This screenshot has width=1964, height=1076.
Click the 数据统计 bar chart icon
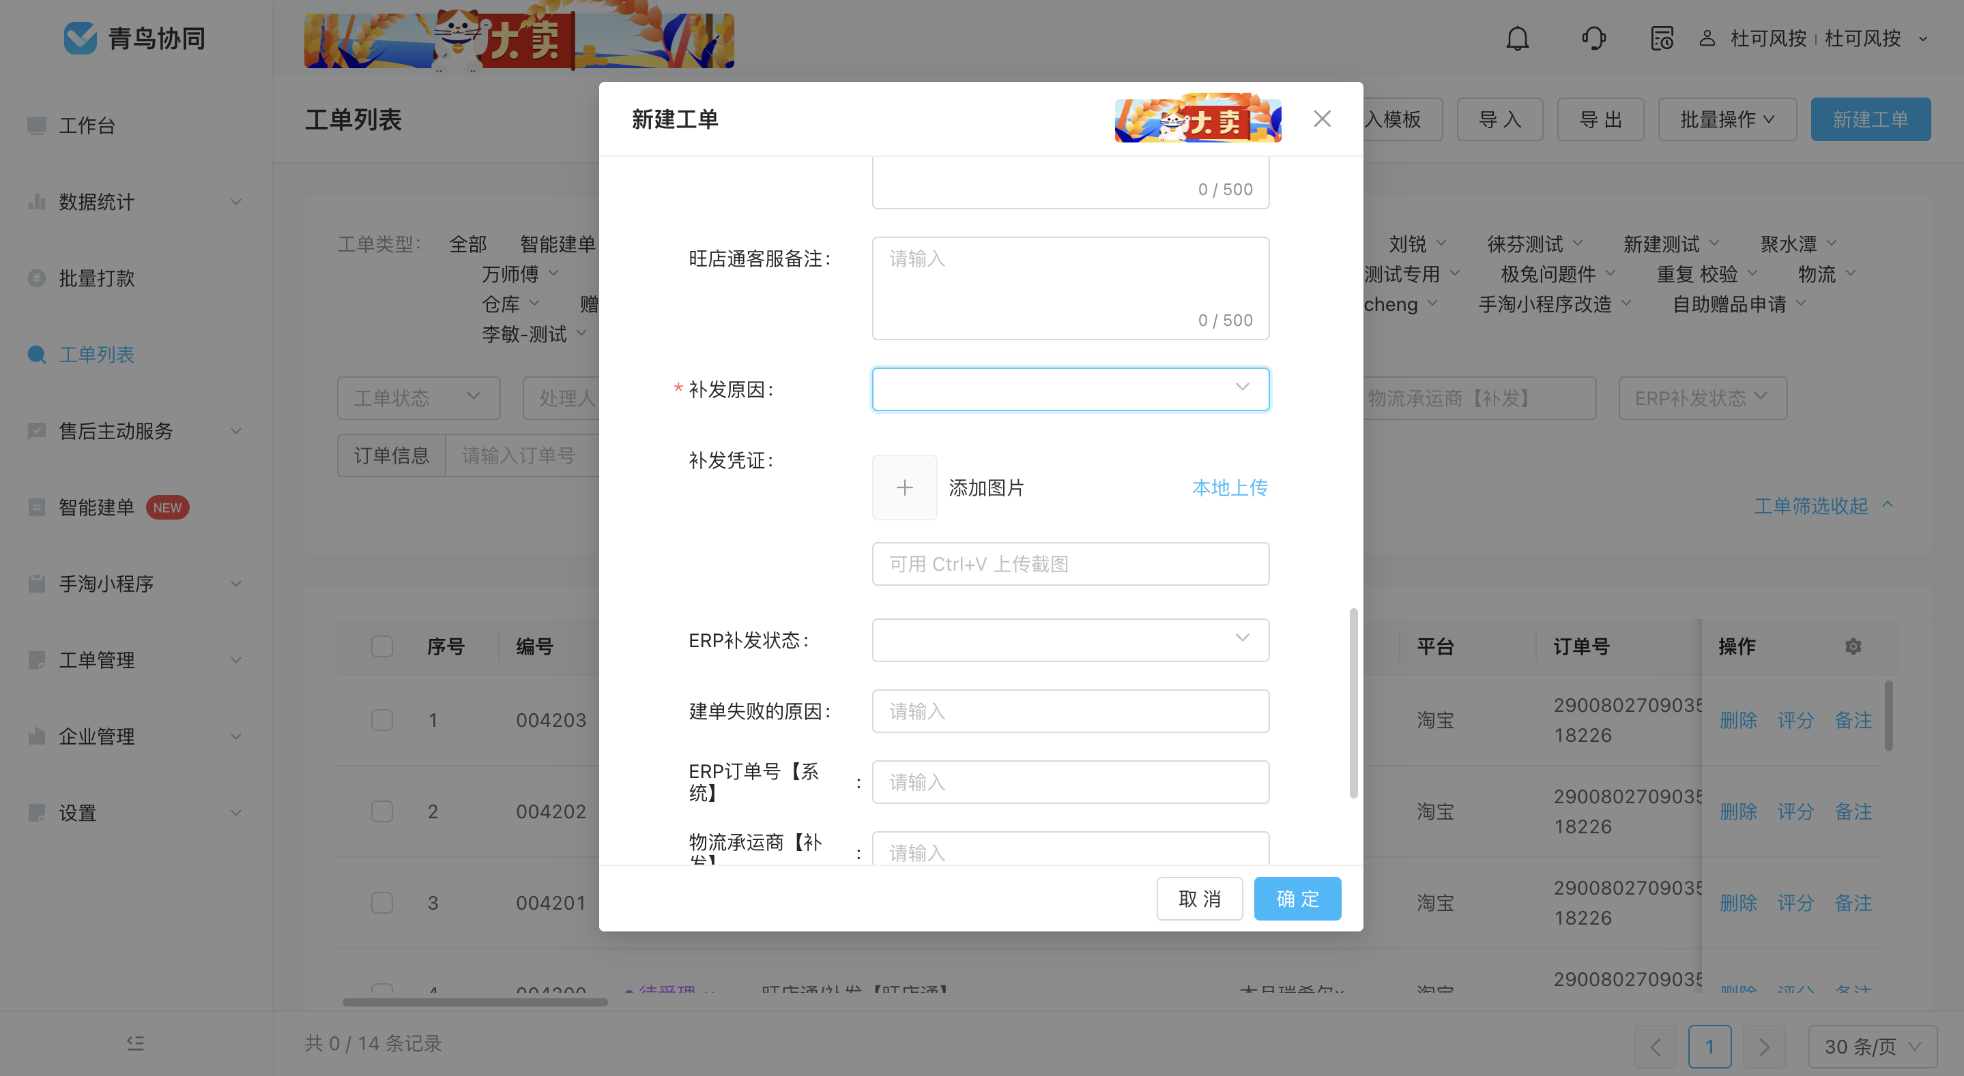click(x=37, y=201)
